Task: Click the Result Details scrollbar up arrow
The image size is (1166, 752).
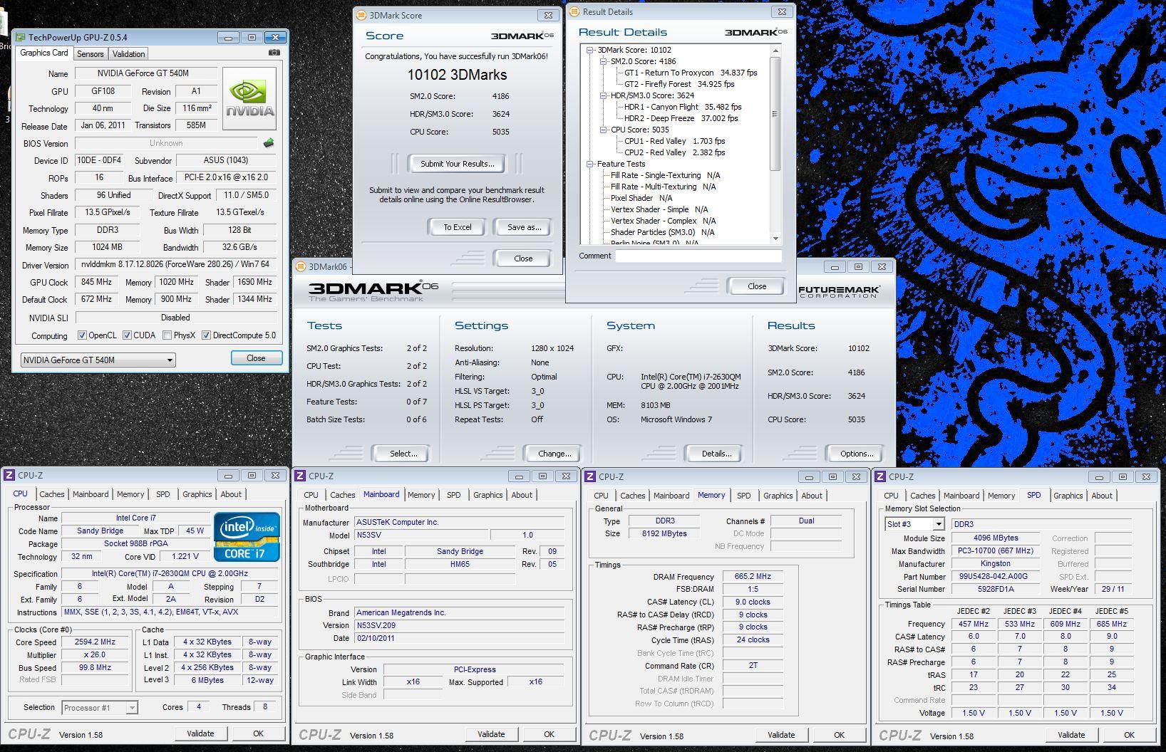Action: point(775,49)
